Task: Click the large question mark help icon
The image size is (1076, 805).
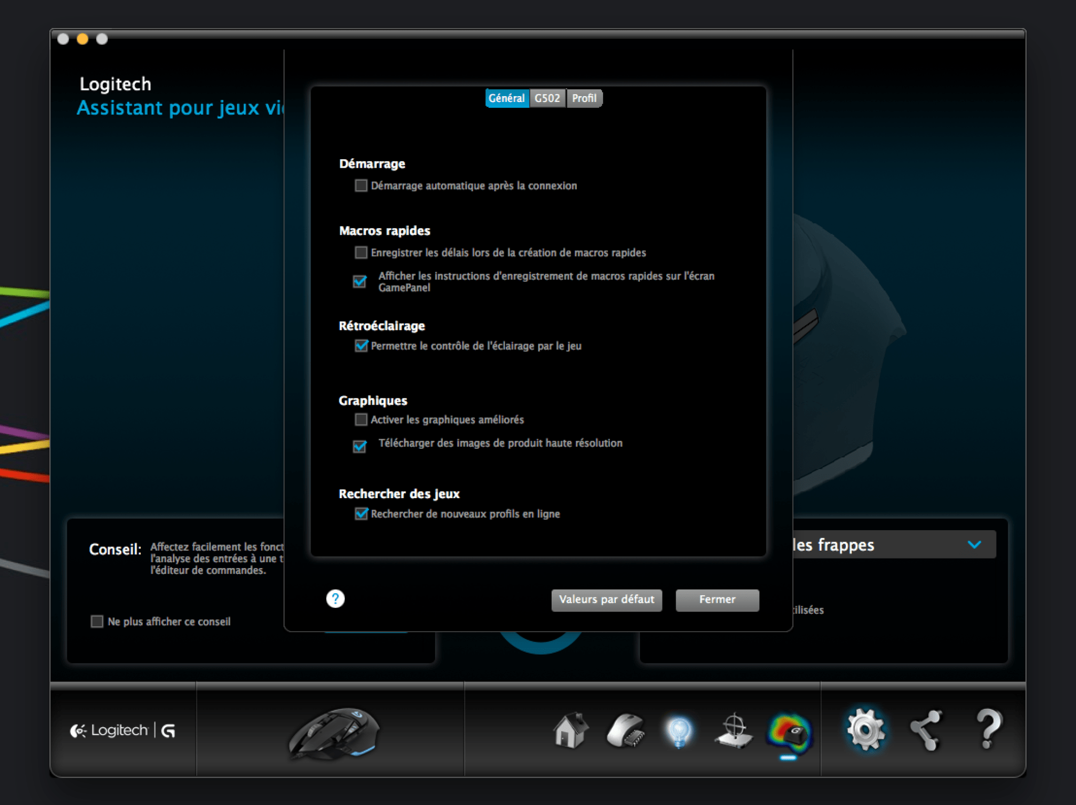Action: 989,728
